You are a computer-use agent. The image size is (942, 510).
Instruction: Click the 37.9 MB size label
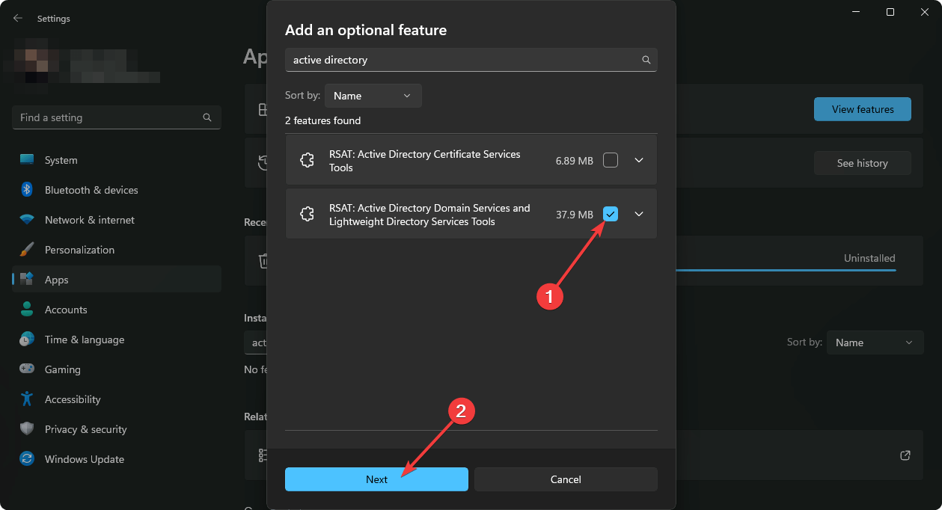tap(575, 215)
